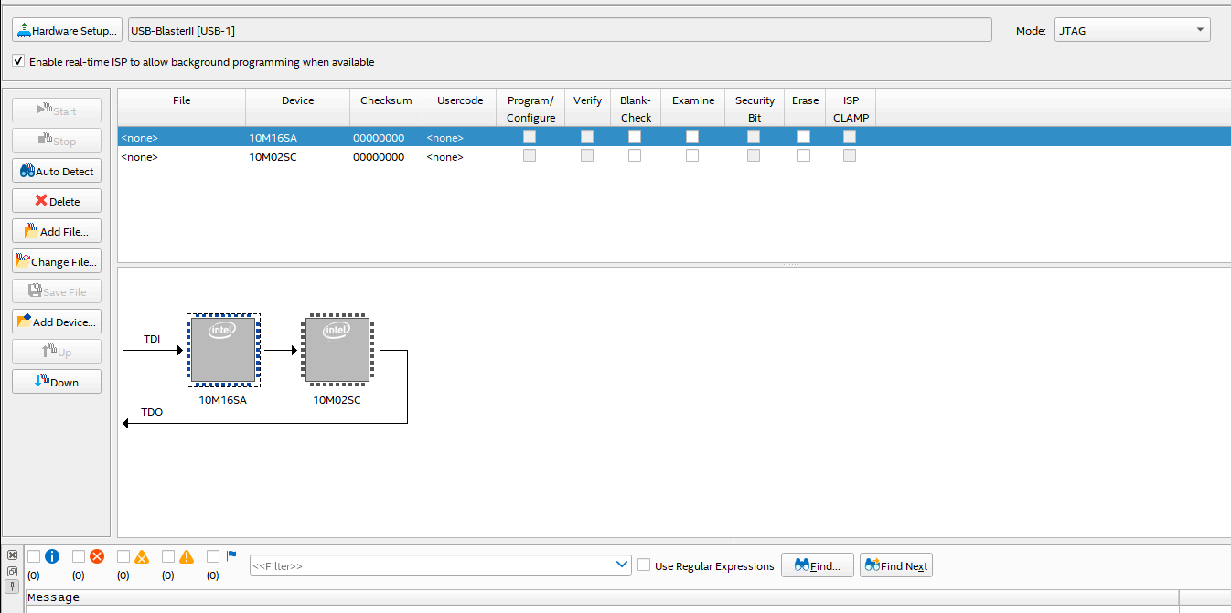1231x613 pixels.
Task: Toggle the Warning messages filter icon
Action: pyautogui.click(x=187, y=555)
